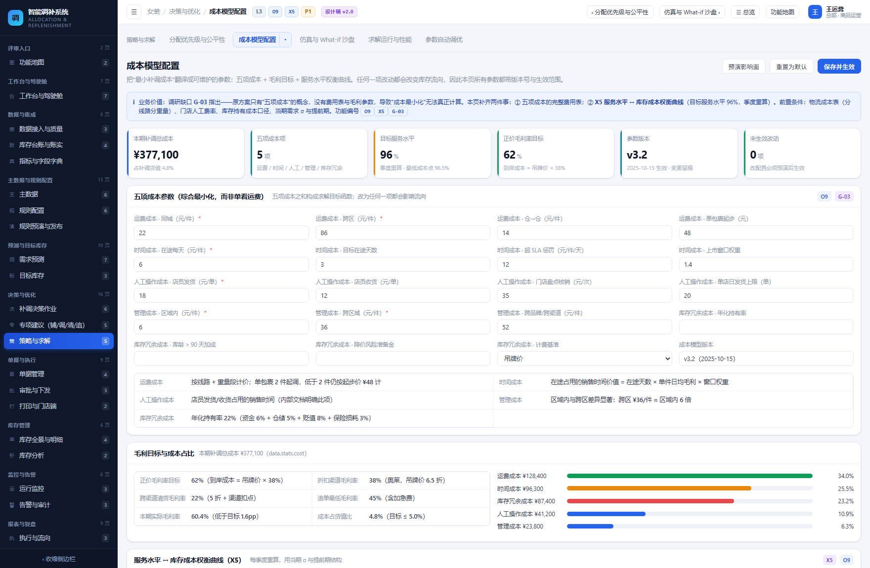Switch to 分配优先级与公平性 tab
This screenshot has height=568, width=870.
(197, 40)
